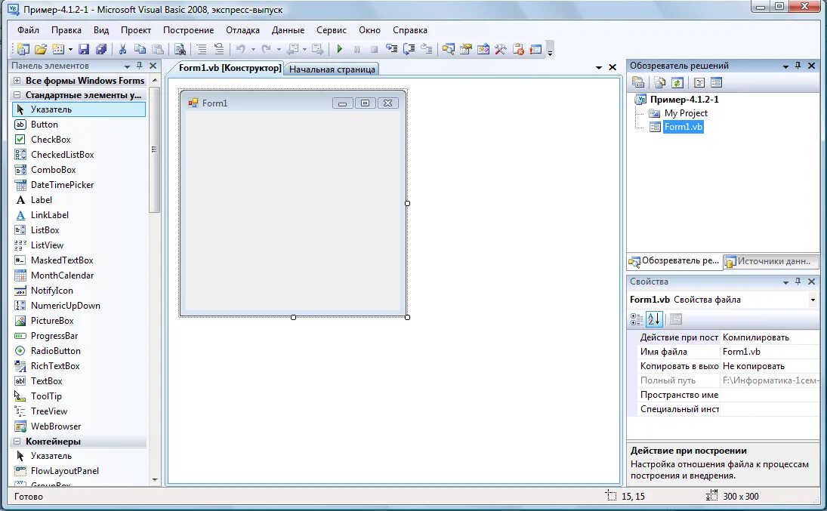
Task: Click the 'Имя файла' value field Form1.vb
Action: [x=770, y=352]
